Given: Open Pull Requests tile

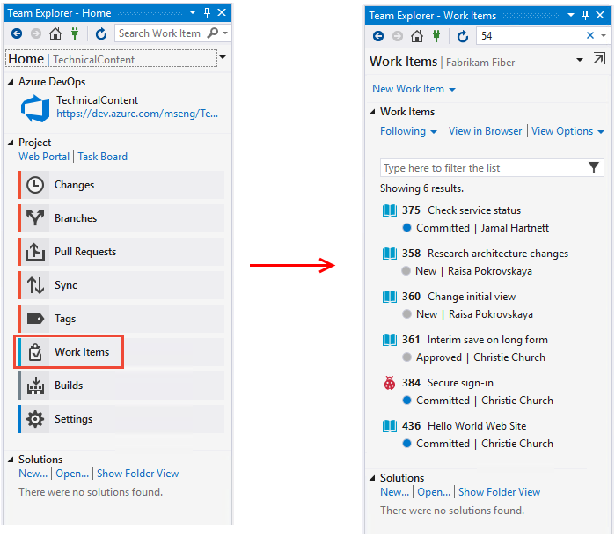Looking at the screenshot, I should point(121,252).
